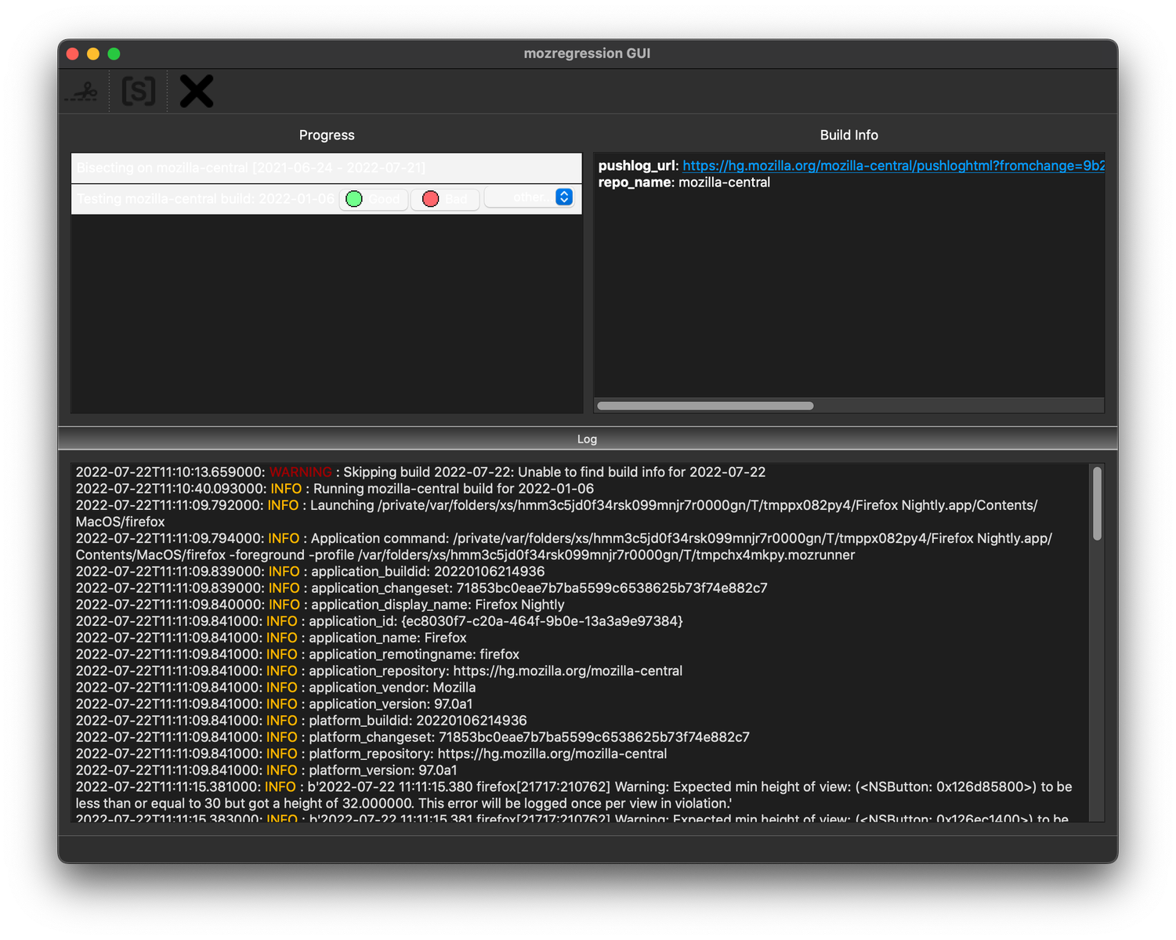Mark the build as Bad

coord(445,199)
